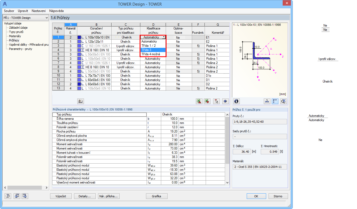Select Typy prutů in the tree
Image resolution: width=357 pixels, height=209 pixels.
pos(16,32)
